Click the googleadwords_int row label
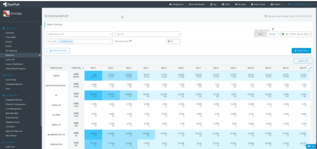Viewport: 317px width, 149px height. (56, 134)
